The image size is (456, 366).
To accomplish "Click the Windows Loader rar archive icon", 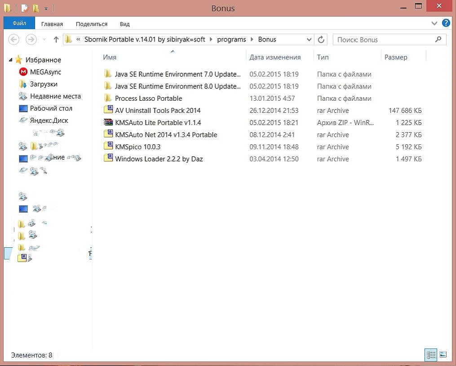I will [108, 158].
